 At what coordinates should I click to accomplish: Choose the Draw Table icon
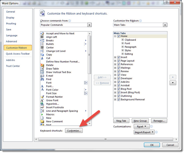pos(42,69)
